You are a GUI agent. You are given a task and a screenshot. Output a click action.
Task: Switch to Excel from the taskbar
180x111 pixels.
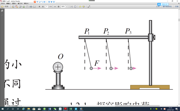pos(71,109)
